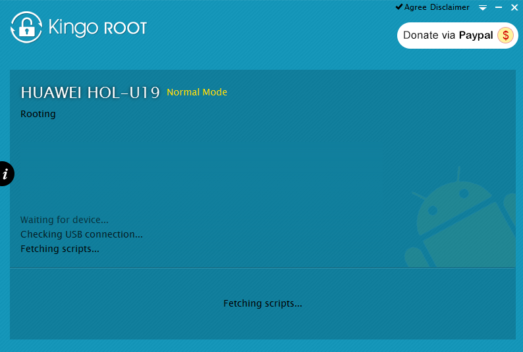Open the title bar dropdown menu arrow
The width and height of the screenshot is (523, 352).
483,8
